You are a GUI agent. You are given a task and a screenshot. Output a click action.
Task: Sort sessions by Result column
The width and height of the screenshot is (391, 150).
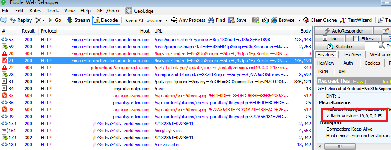[28, 31]
